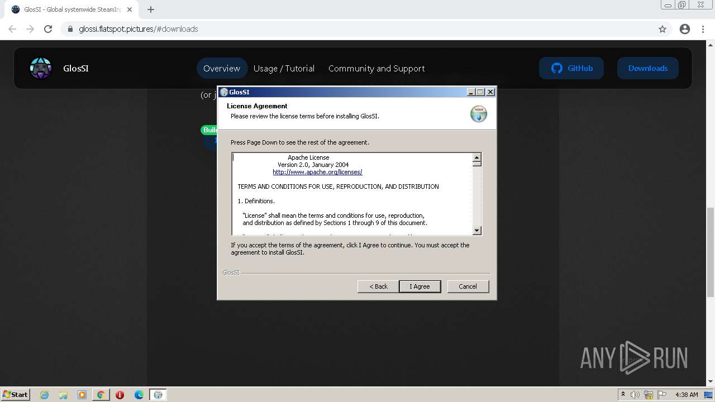This screenshot has height=402, width=715.
Task: Open Usage / Tutorial nav item
Action: (284, 68)
